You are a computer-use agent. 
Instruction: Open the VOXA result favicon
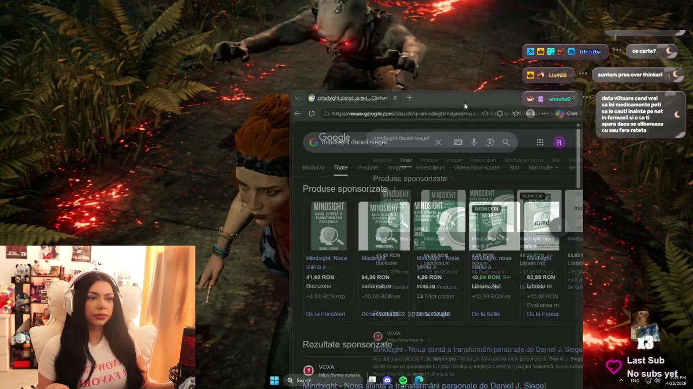[308, 370]
